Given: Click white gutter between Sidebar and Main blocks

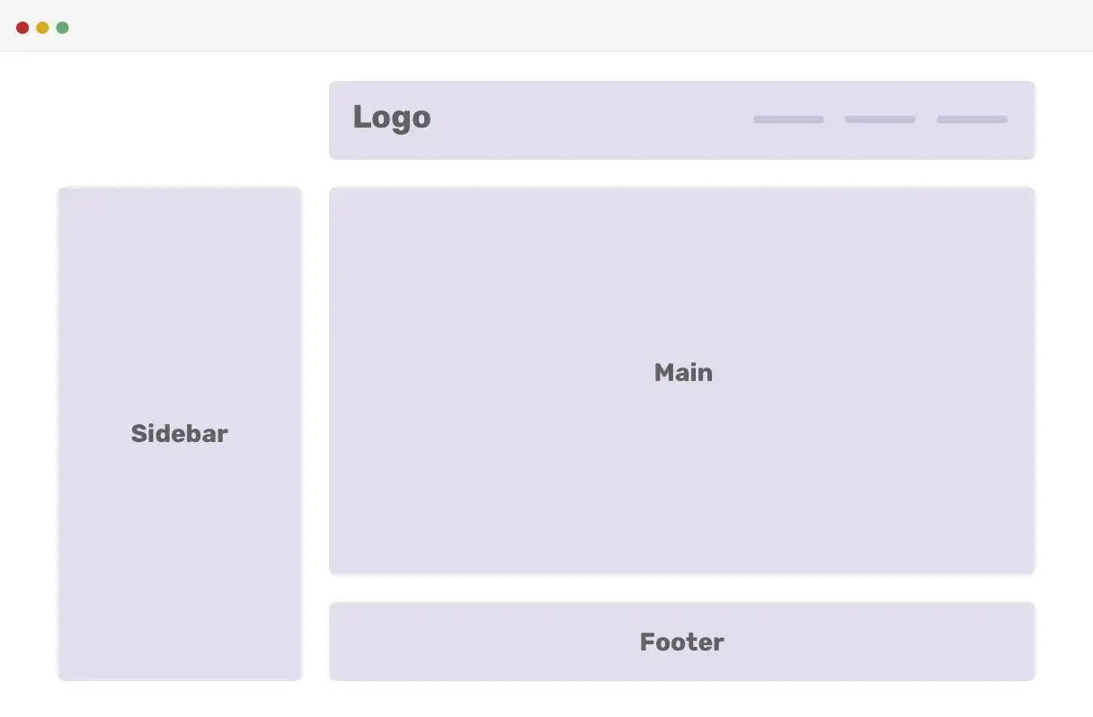Looking at the screenshot, I should (x=315, y=433).
